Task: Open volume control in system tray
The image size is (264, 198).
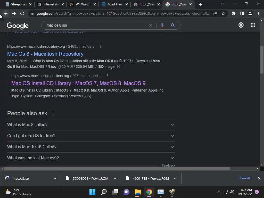Action: coord(232,192)
